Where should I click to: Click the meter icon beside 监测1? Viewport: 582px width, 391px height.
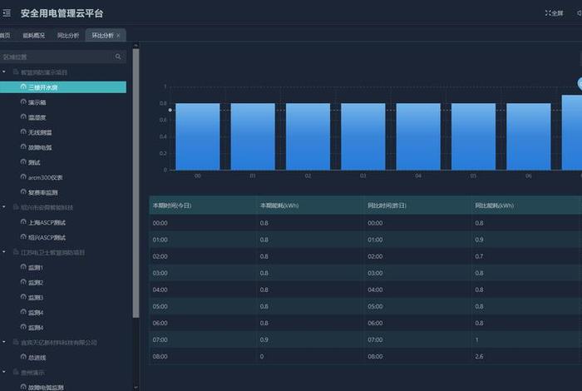23,267
